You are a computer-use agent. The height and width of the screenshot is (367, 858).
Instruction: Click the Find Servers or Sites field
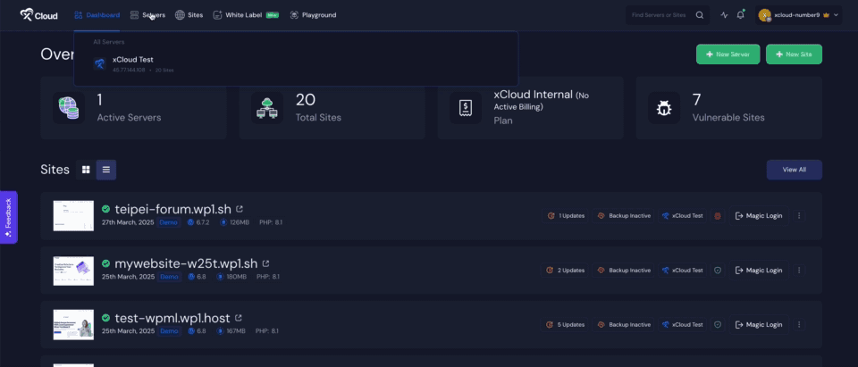pyautogui.click(x=660, y=15)
